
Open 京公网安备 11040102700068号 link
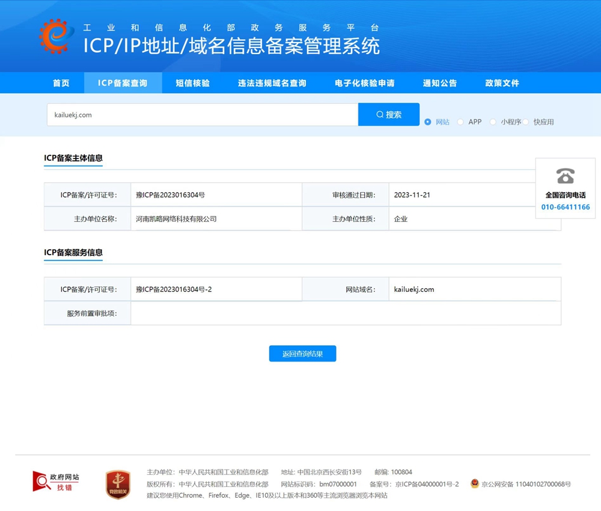[x=526, y=484]
